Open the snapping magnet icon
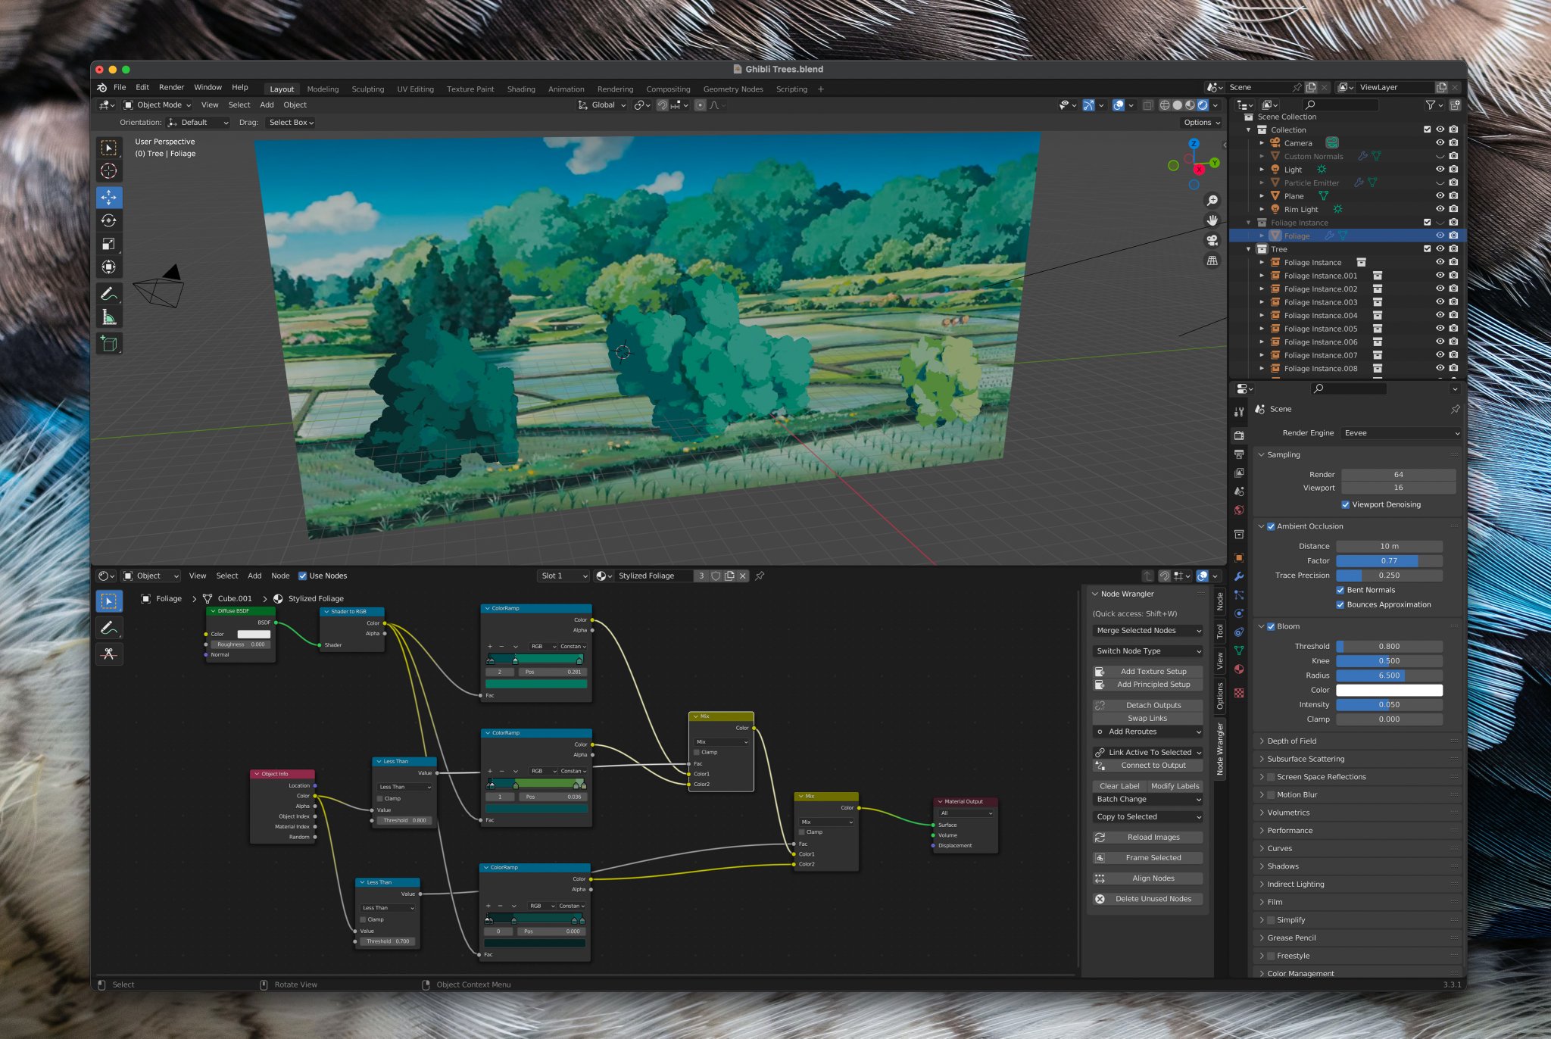The width and height of the screenshot is (1551, 1039). click(x=663, y=105)
